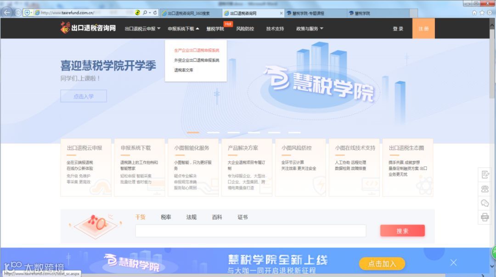Select the 百科 search category tab

pyautogui.click(x=217, y=217)
